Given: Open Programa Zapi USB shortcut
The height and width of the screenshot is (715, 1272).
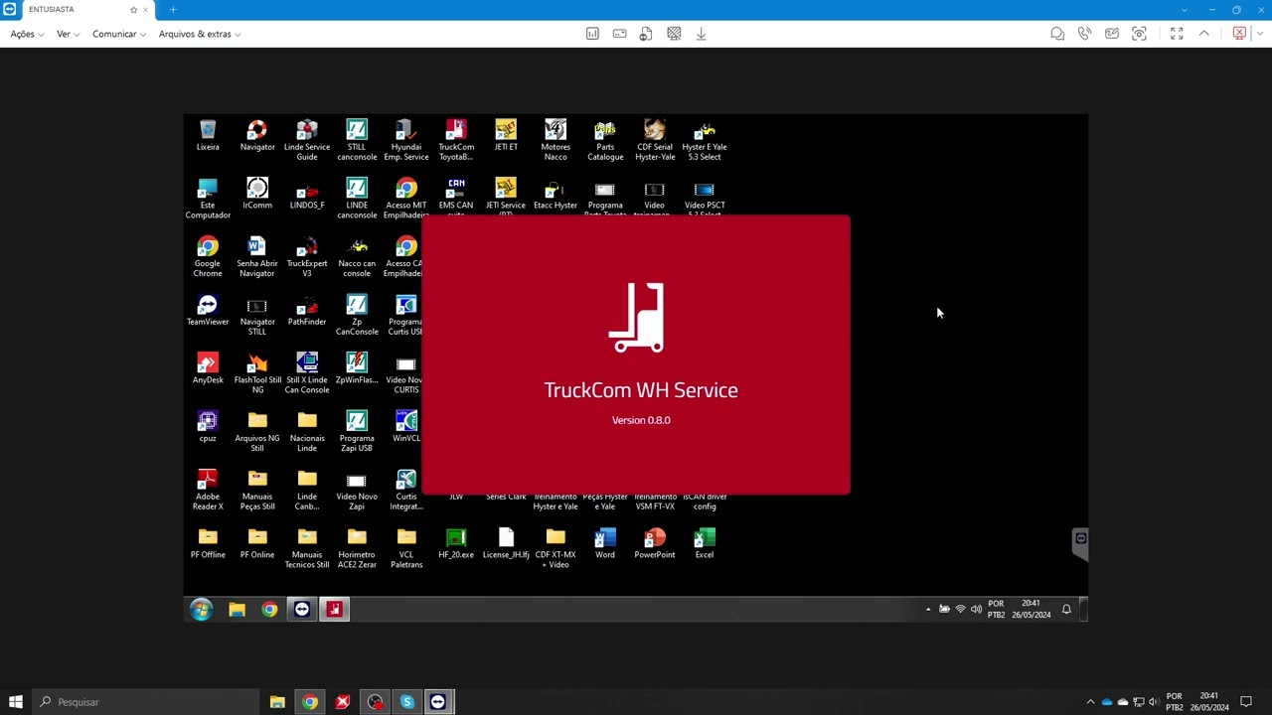Looking at the screenshot, I should [x=357, y=431].
